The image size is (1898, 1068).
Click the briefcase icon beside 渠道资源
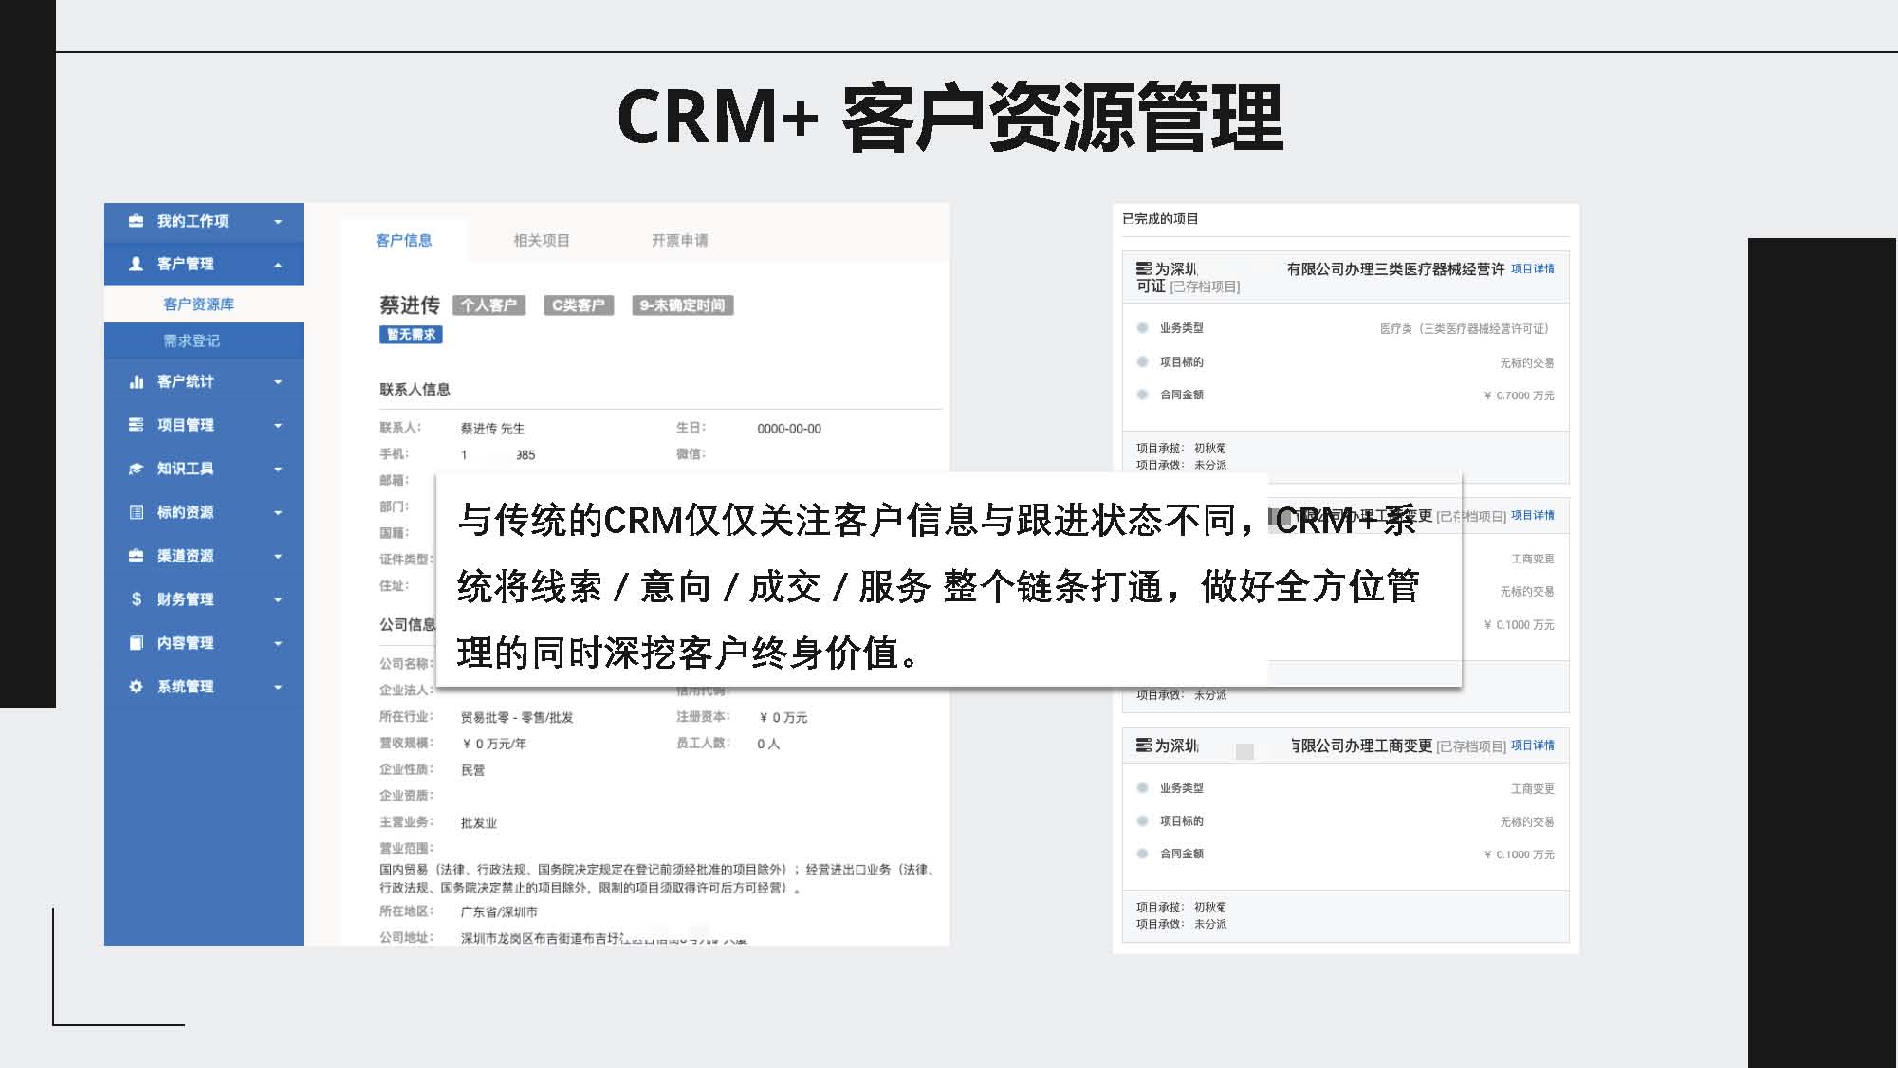[x=136, y=556]
